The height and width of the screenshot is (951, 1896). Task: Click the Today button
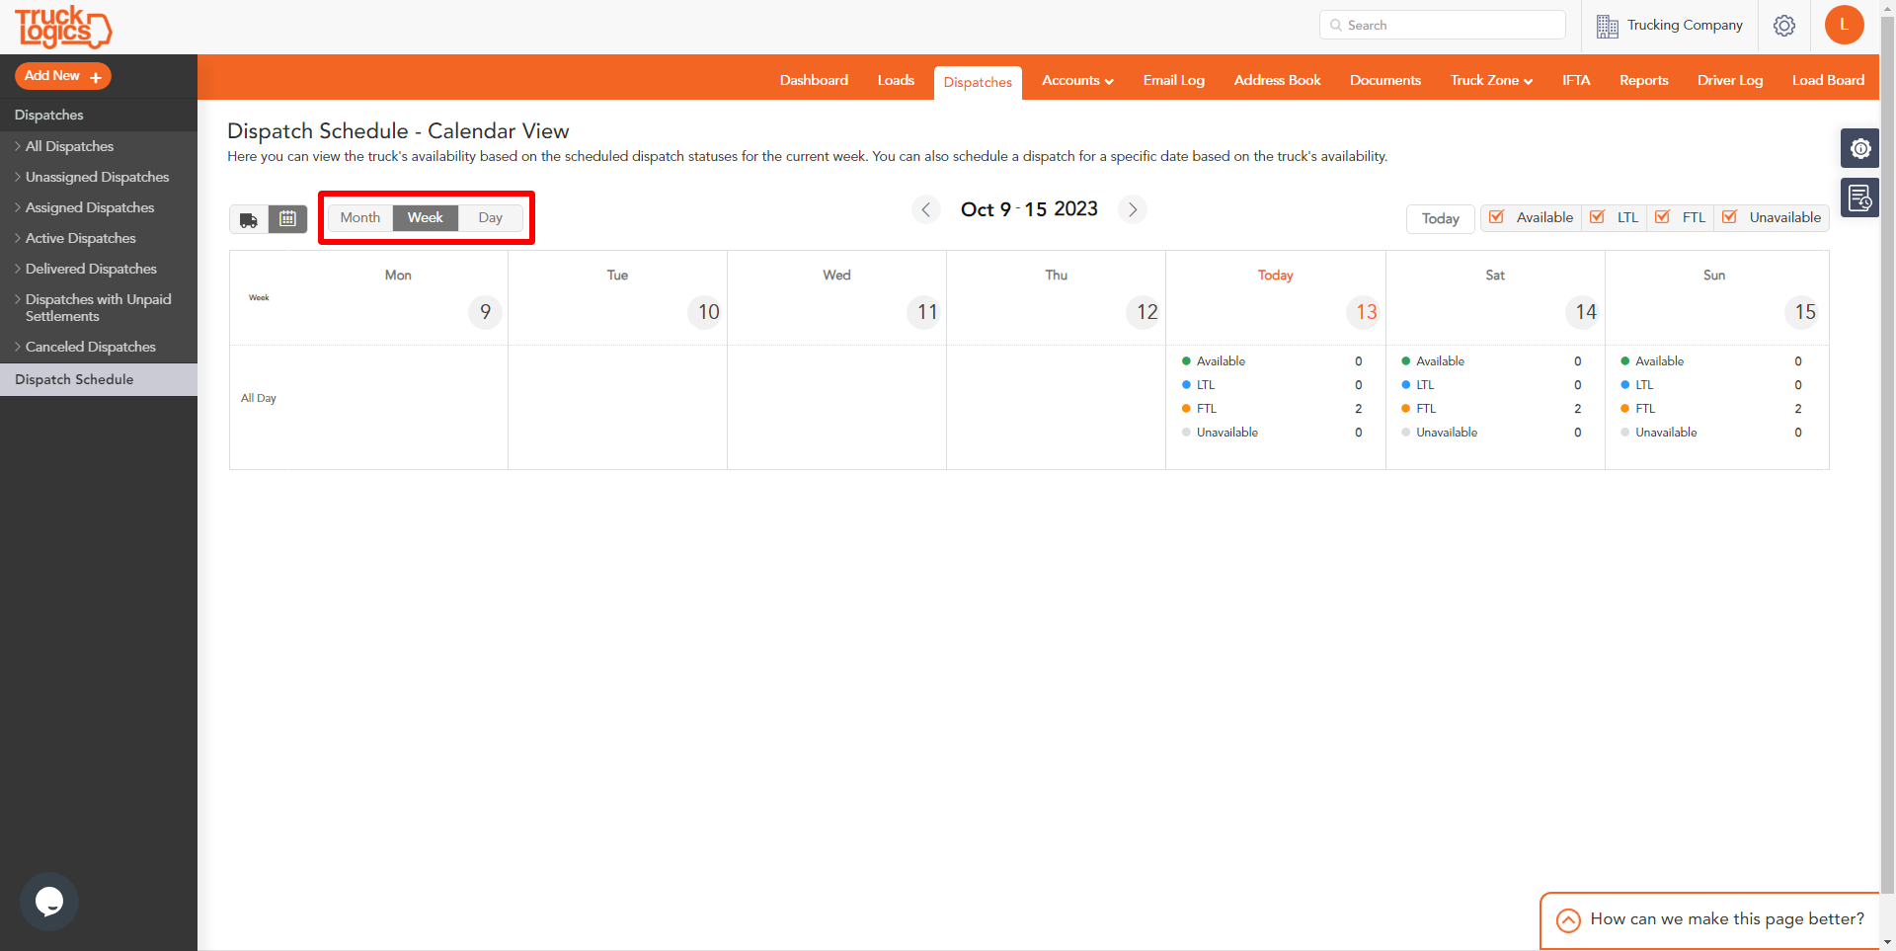pos(1440,218)
